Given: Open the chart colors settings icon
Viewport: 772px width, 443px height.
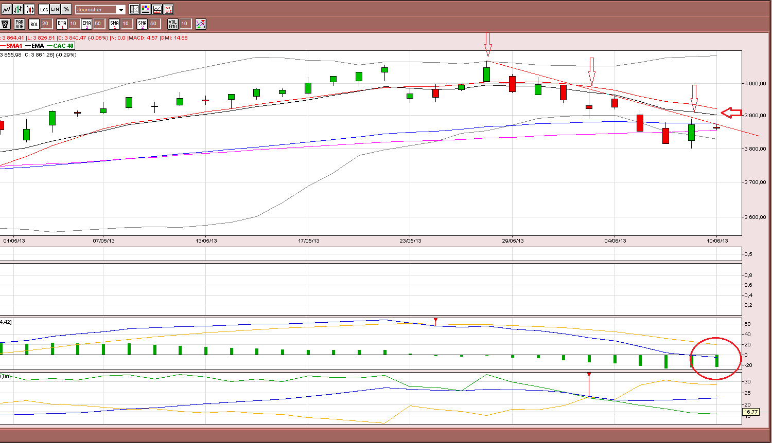Looking at the screenshot, I should pyautogui.click(x=146, y=9).
